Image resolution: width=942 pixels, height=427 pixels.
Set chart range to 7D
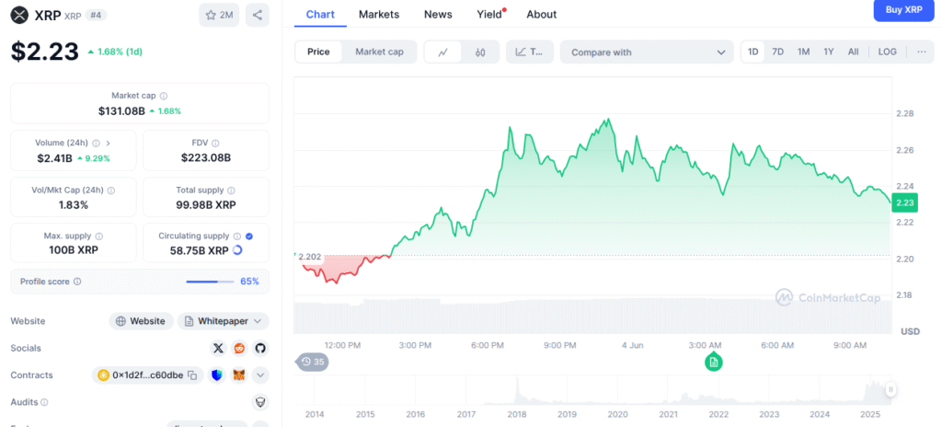(x=778, y=52)
